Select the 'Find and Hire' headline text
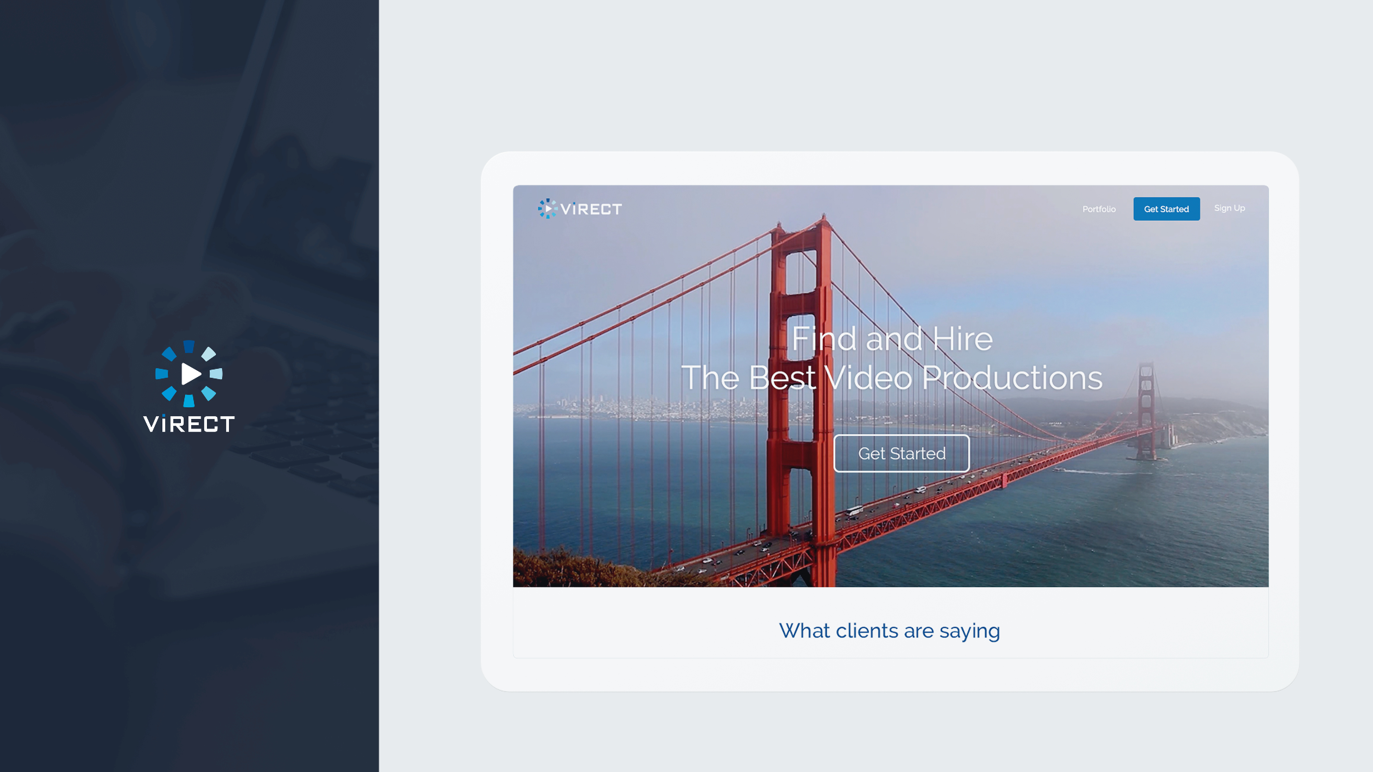The height and width of the screenshot is (772, 1373). tap(892, 339)
